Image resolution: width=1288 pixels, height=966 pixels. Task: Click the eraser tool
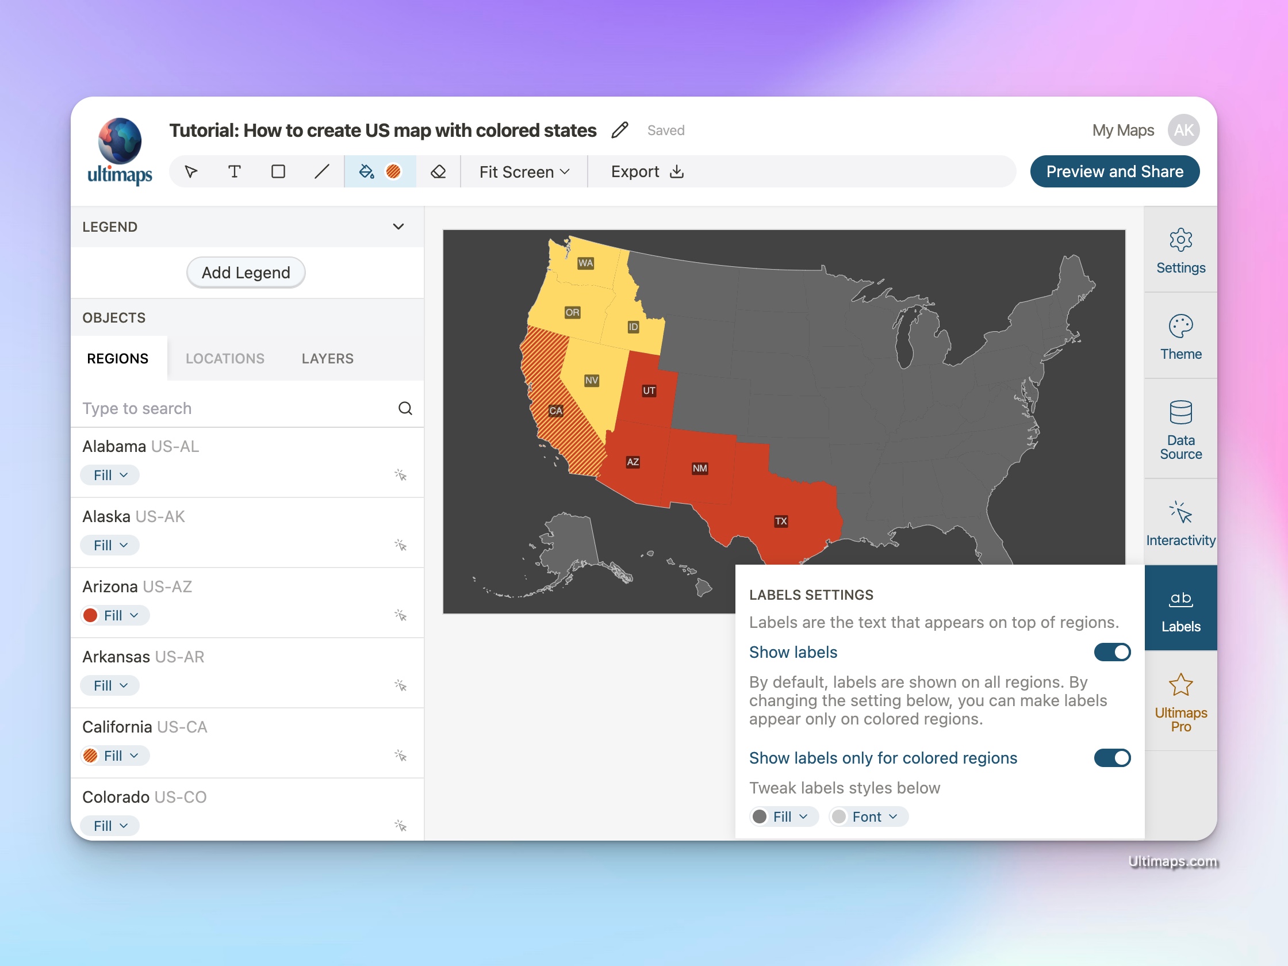point(437,170)
